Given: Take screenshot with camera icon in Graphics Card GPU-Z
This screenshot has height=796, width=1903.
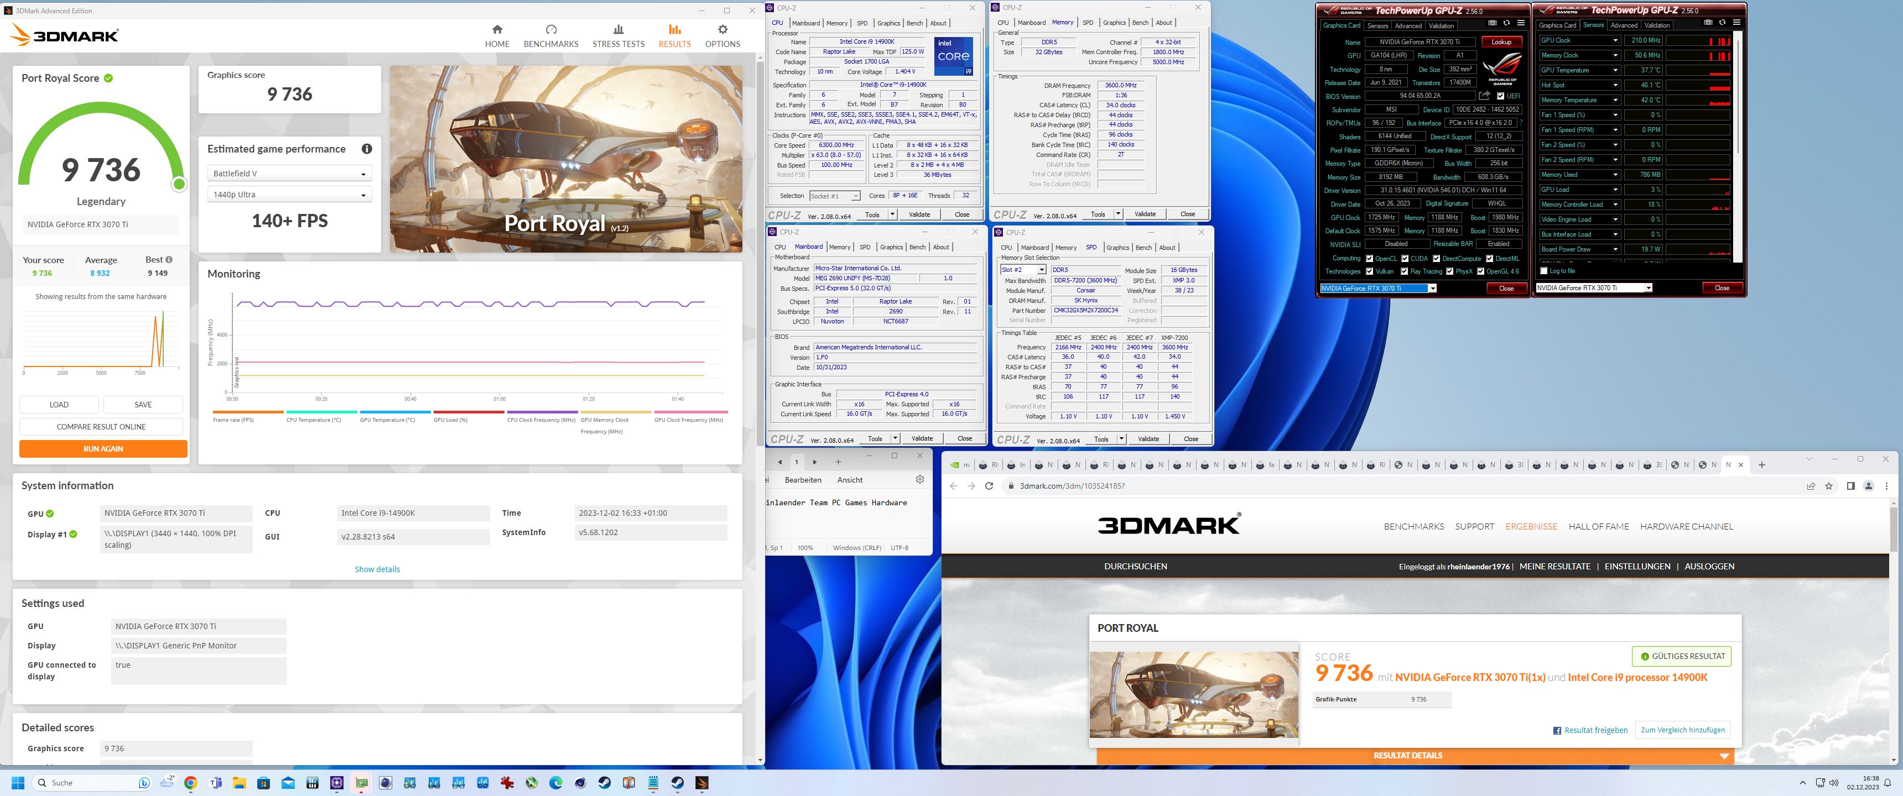Looking at the screenshot, I should [1491, 23].
